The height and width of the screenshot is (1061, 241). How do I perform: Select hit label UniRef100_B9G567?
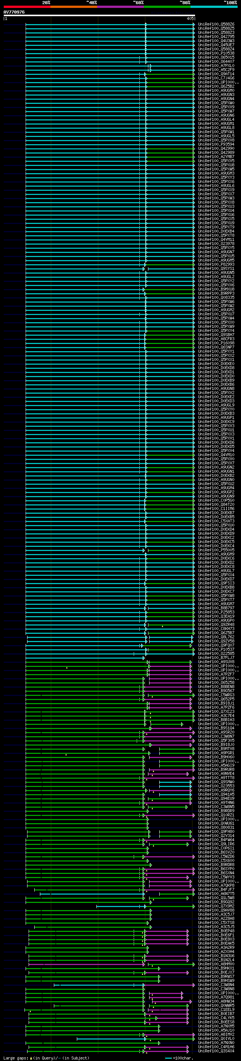pos(216,691)
